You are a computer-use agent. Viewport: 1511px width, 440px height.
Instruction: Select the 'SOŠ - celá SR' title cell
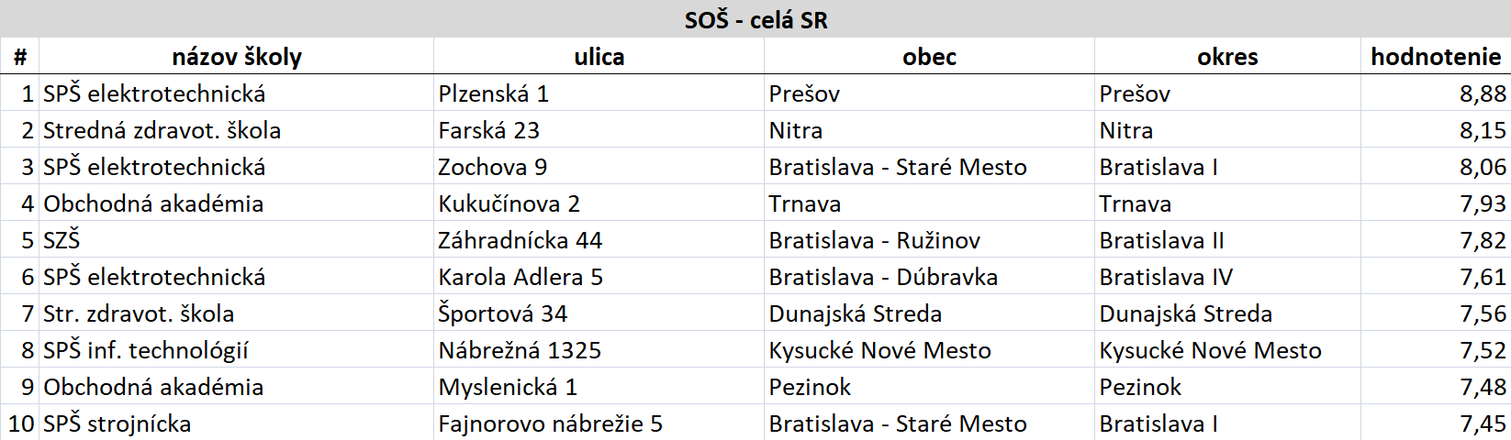tap(755, 19)
